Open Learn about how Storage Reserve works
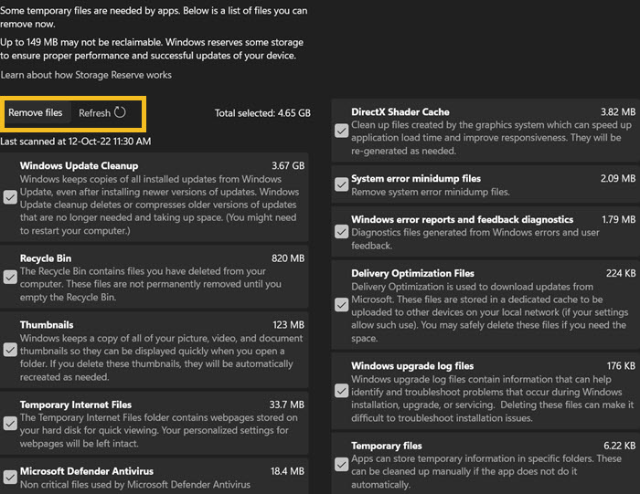The height and width of the screenshot is (494, 640). 86,75
